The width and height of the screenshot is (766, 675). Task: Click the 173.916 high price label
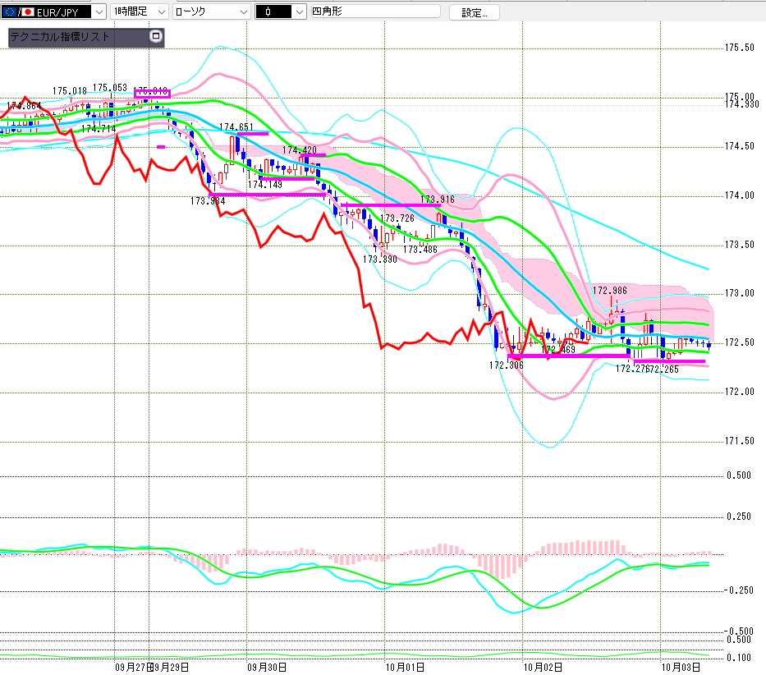pyautogui.click(x=437, y=200)
